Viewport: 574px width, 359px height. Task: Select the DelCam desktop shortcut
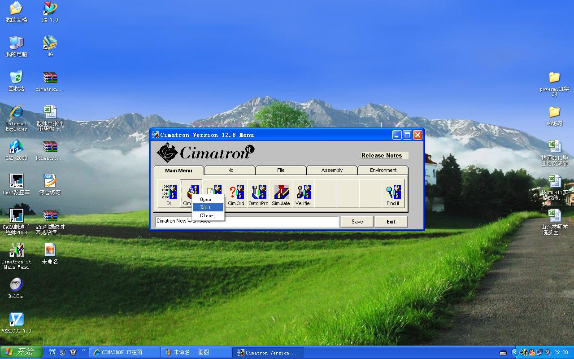(16, 288)
